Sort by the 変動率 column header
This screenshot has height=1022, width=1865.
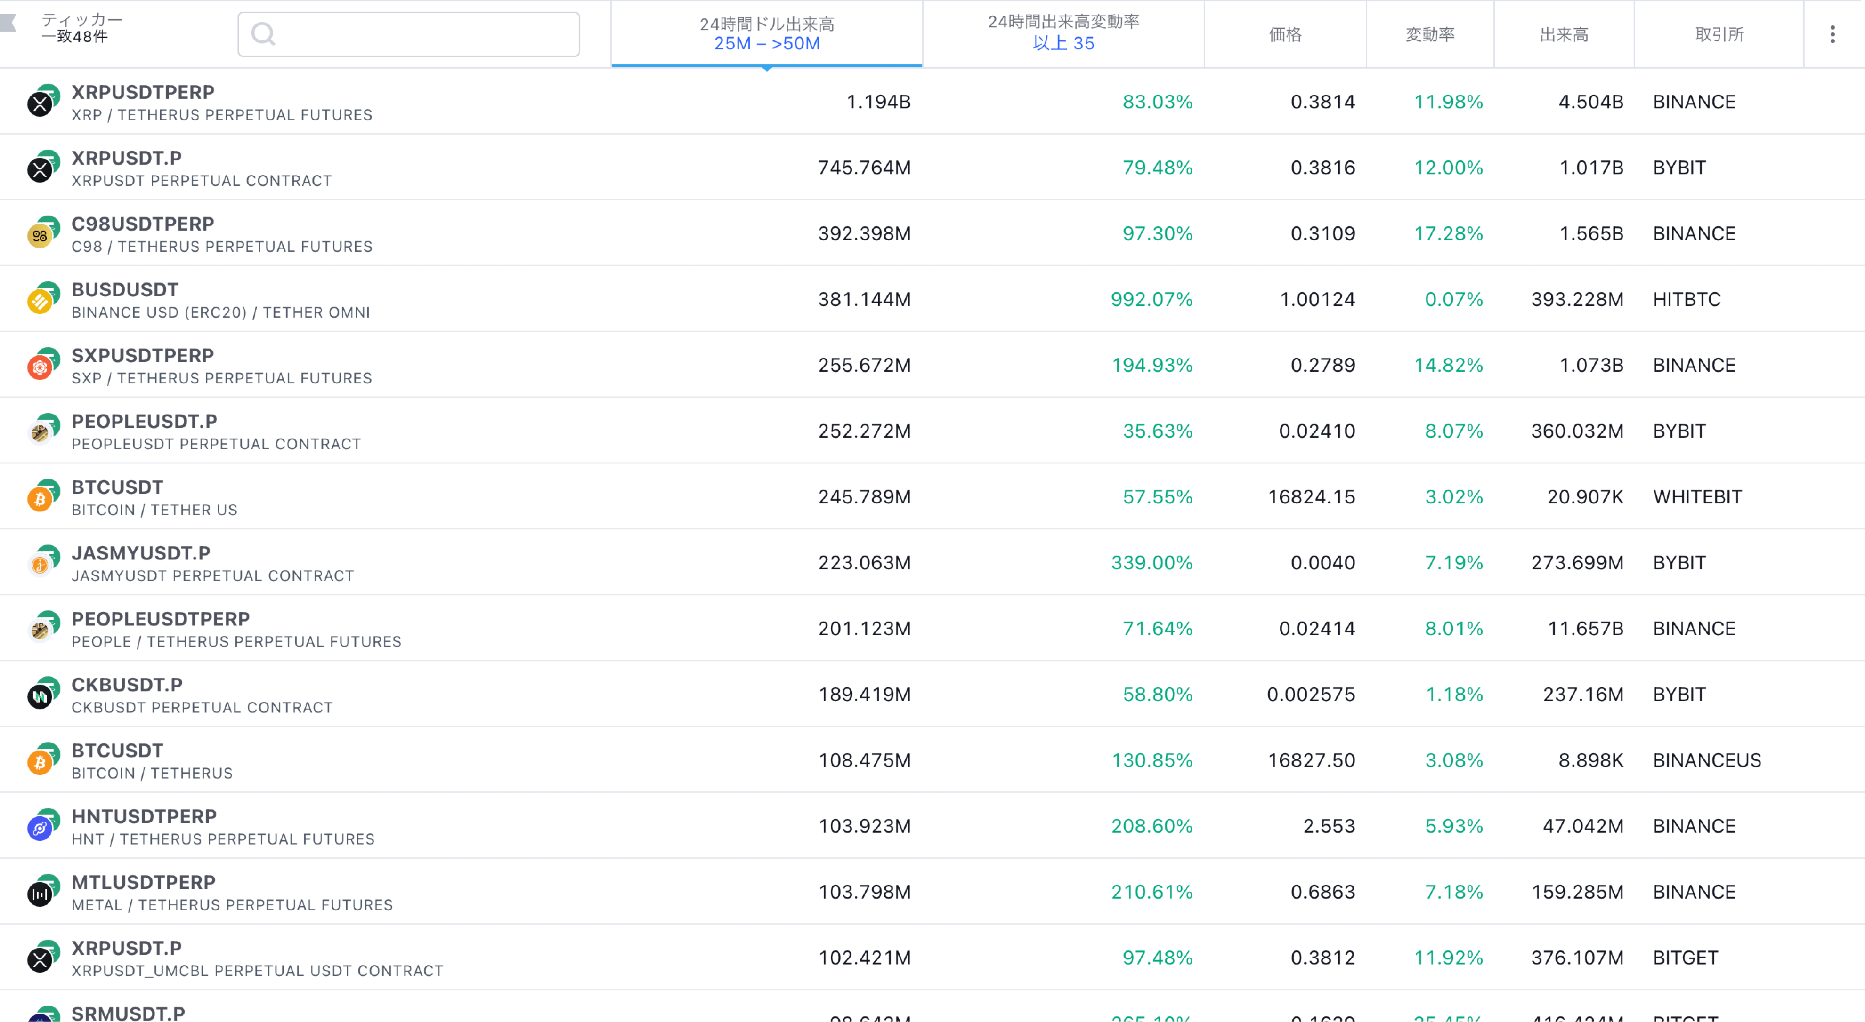(x=1430, y=34)
